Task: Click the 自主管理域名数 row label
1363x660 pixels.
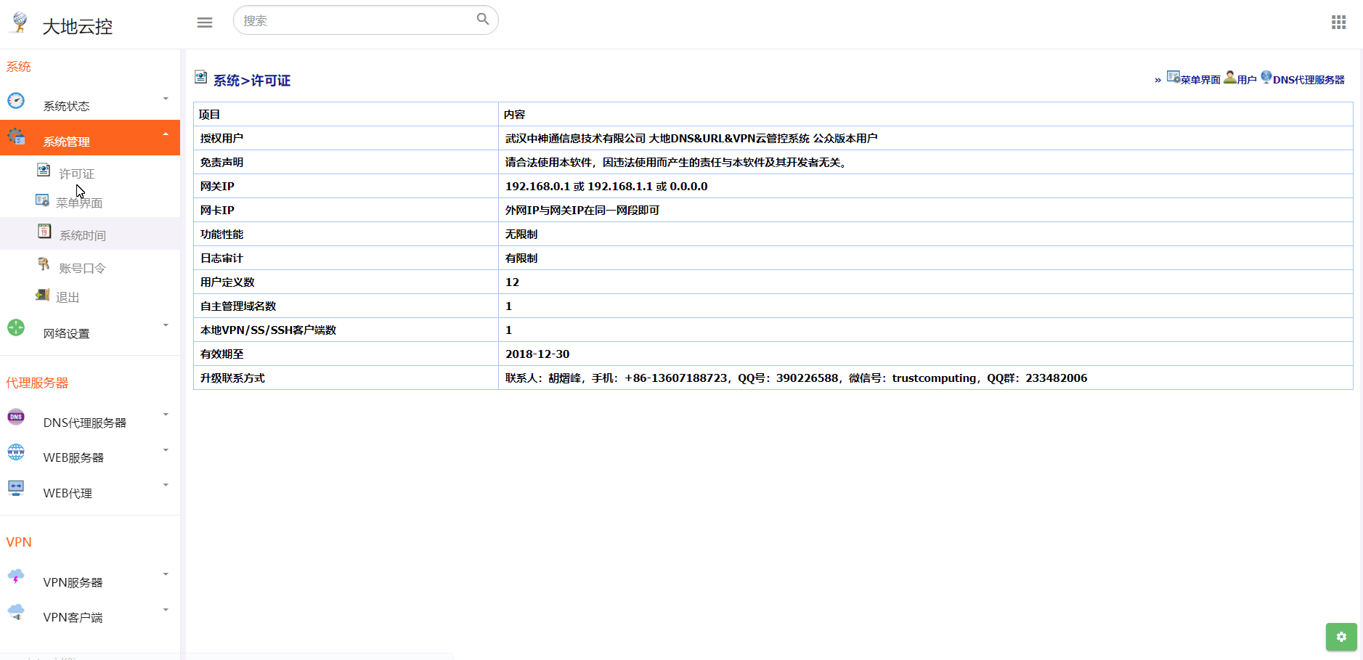Action: pos(238,306)
